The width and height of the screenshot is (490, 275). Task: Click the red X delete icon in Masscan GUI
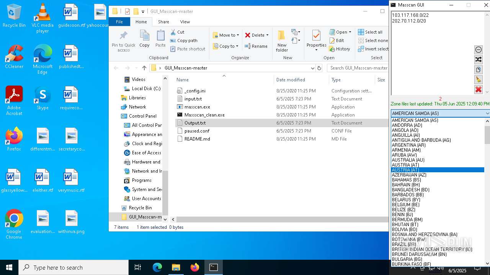pos(478,90)
